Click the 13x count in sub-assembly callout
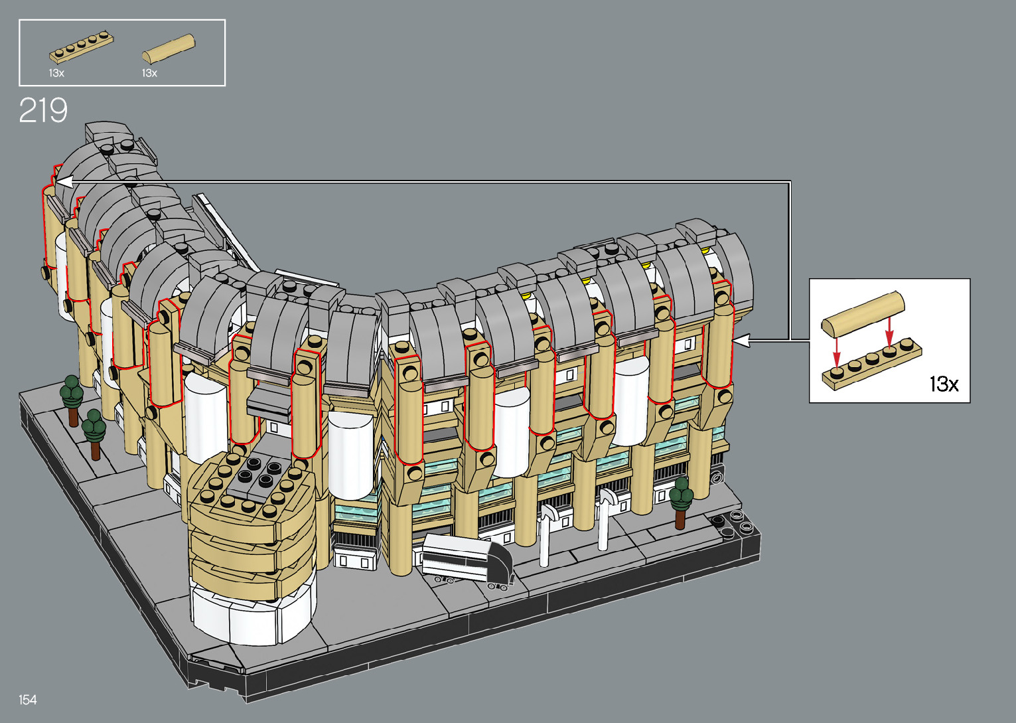The height and width of the screenshot is (723, 1016). pyautogui.click(x=943, y=384)
